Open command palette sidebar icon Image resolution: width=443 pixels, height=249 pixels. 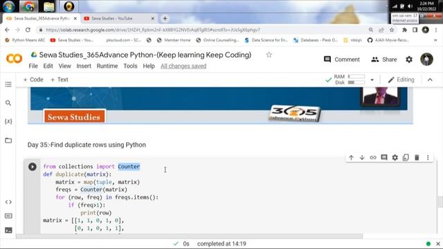coord(8,216)
